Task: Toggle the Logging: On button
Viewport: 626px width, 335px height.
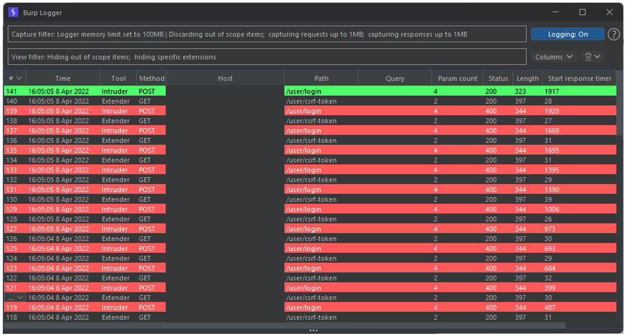Action: coord(567,34)
